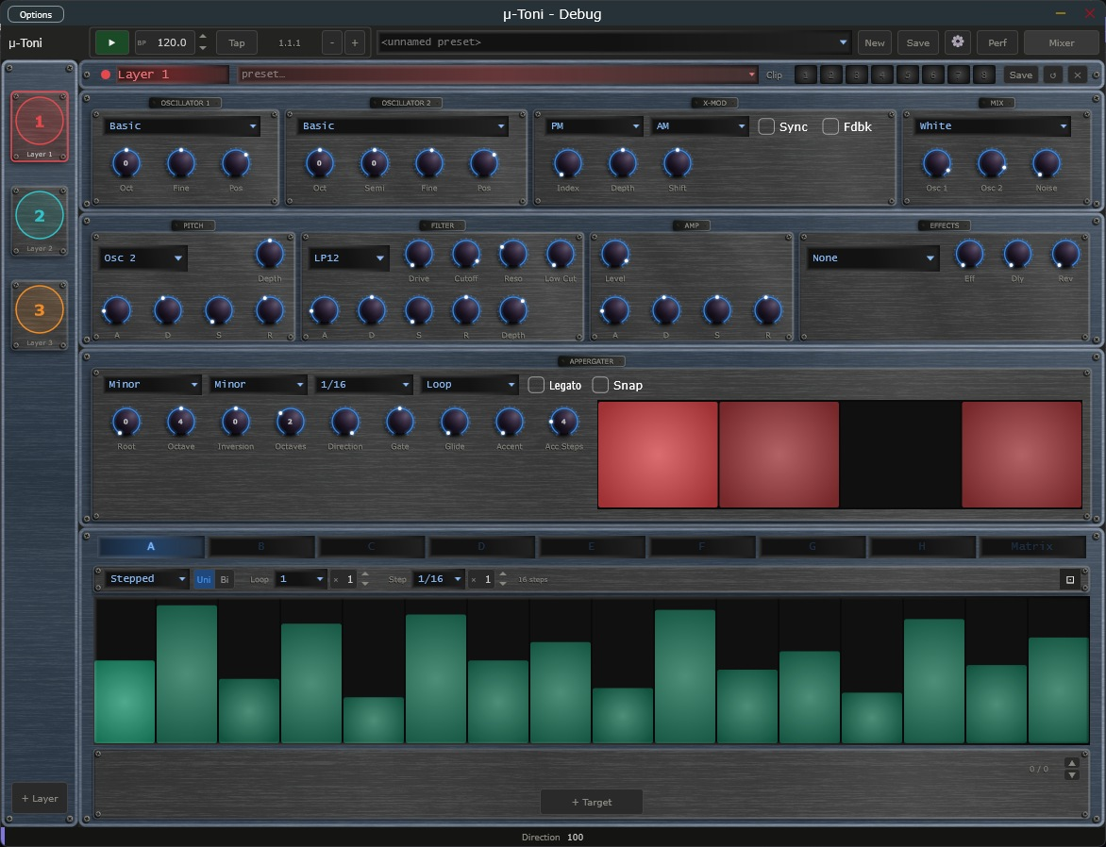1106x847 pixels.
Task: Open the Stepped modulator type dropdown
Action: click(x=146, y=579)
